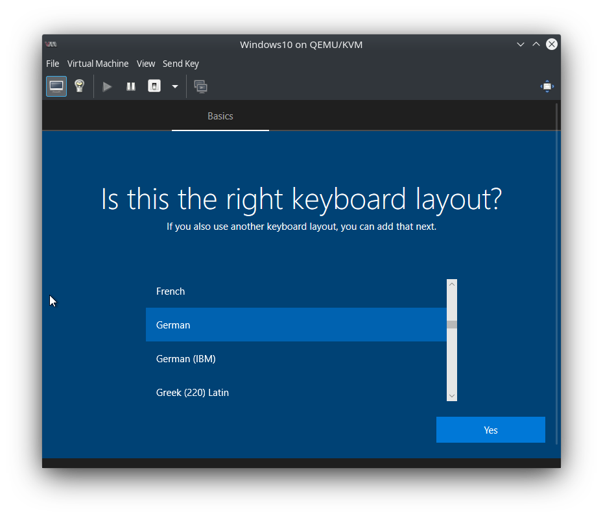Shut down the virtual machine
The image size is (603, 518).
pyautogui.click(x=154, y=86)
